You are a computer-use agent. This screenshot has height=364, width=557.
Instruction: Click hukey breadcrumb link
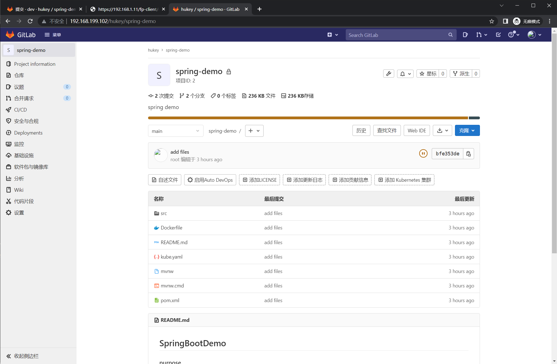click(x=153, y=50)
